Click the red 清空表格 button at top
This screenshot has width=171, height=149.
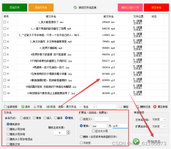[x=156, y=7]
